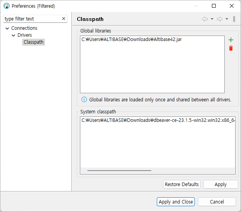Click the DBeaver icon in title bar

(x=6, y=6)
